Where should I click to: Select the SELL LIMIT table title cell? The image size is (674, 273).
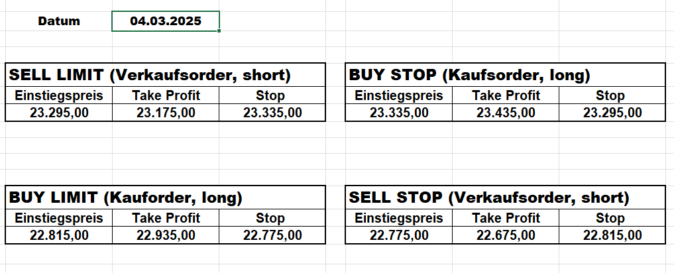150,75
